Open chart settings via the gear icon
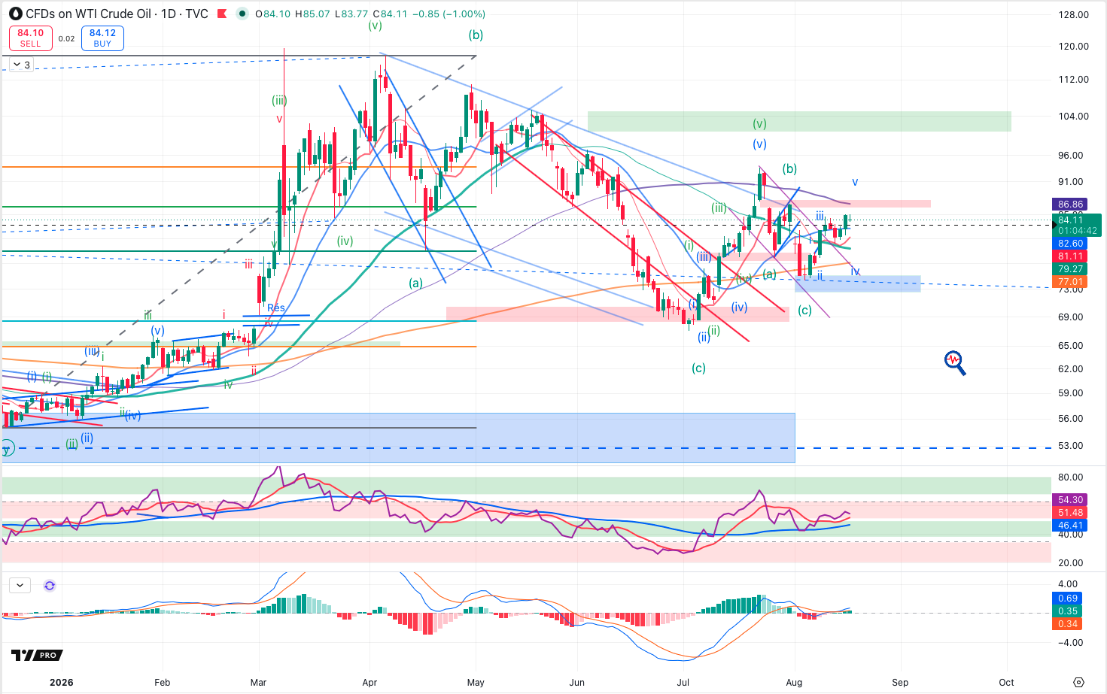 (1078, 683)
